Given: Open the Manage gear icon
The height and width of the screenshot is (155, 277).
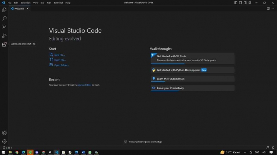Looking at the screenshot, I should point(4,141).
